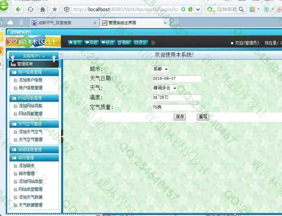Click the 后退 back button
Viewport: 282px width, 216px height.
click(x=91, y=43)
